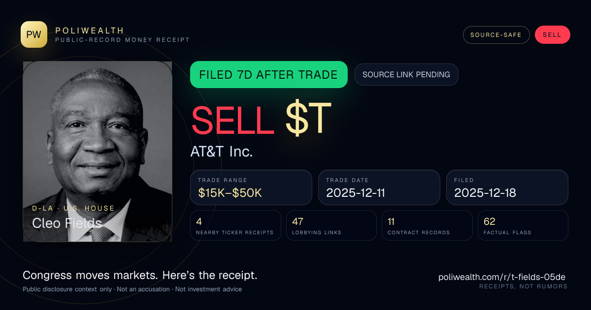Open the Filed 2025-12-18 card
The height and width of the screenshot is (310, 591).
click(507, 187)
